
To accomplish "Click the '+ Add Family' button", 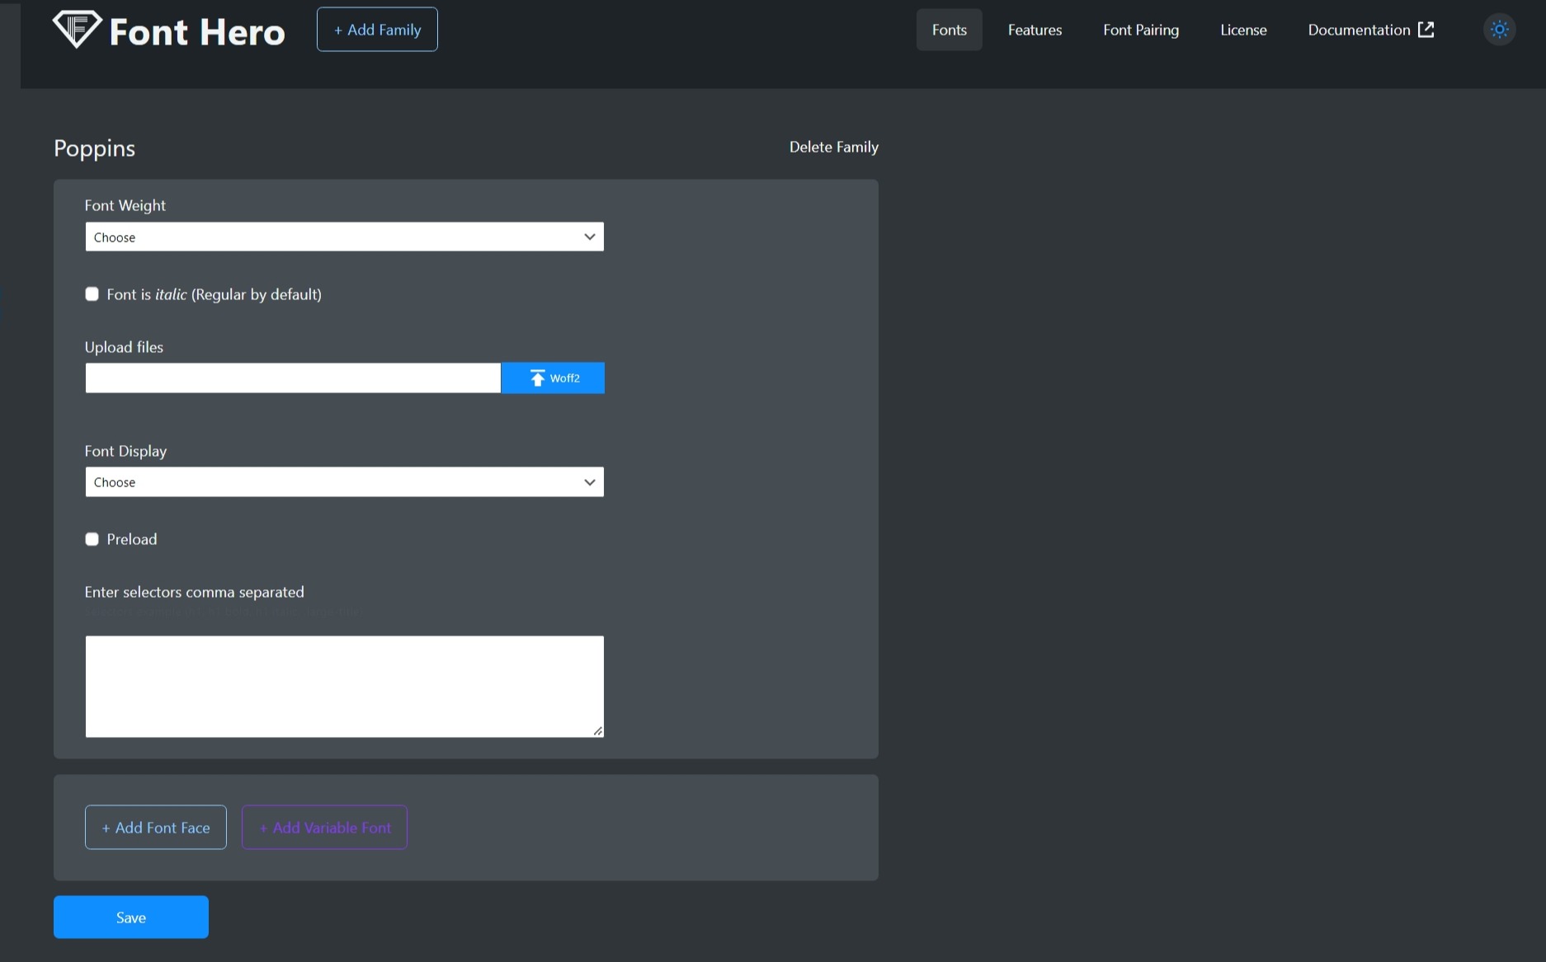I will pyautogui.click(x=376, y=29).
